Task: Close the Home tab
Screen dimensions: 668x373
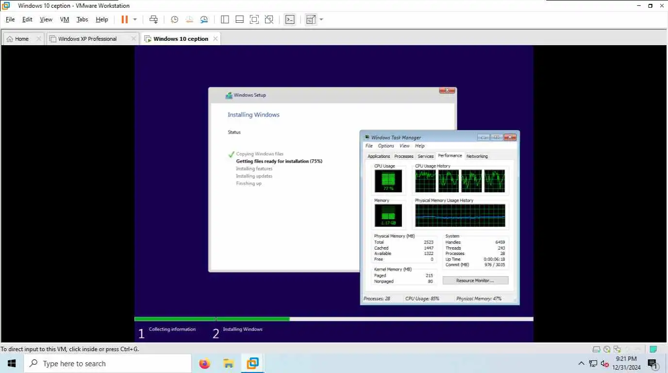Action: click(x=39, y=39)
